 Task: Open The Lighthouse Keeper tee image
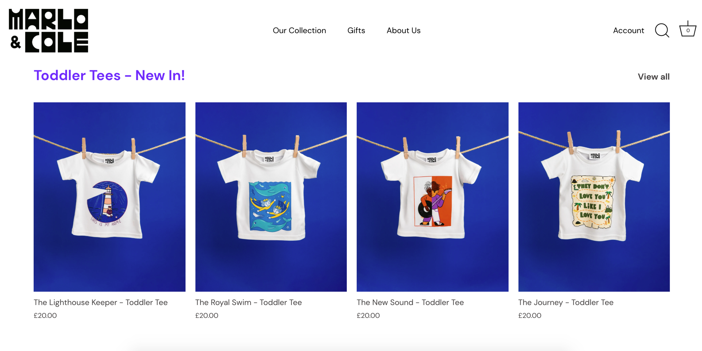110,197
